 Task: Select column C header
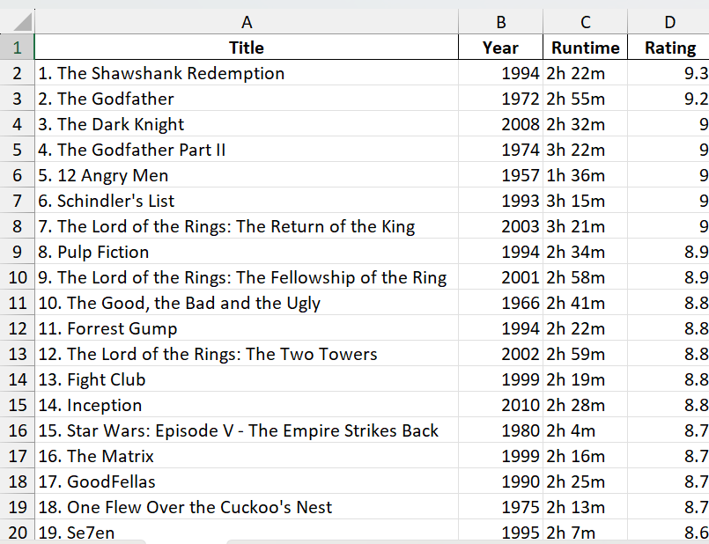586,21
